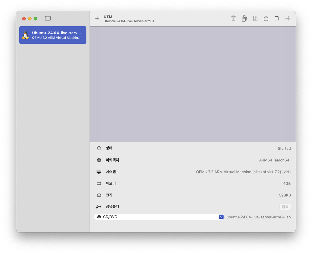This screenshot has width=312, height=254.
Task: Click the QEMU 7.2 ARM system value
Action: tap(243, 172)
